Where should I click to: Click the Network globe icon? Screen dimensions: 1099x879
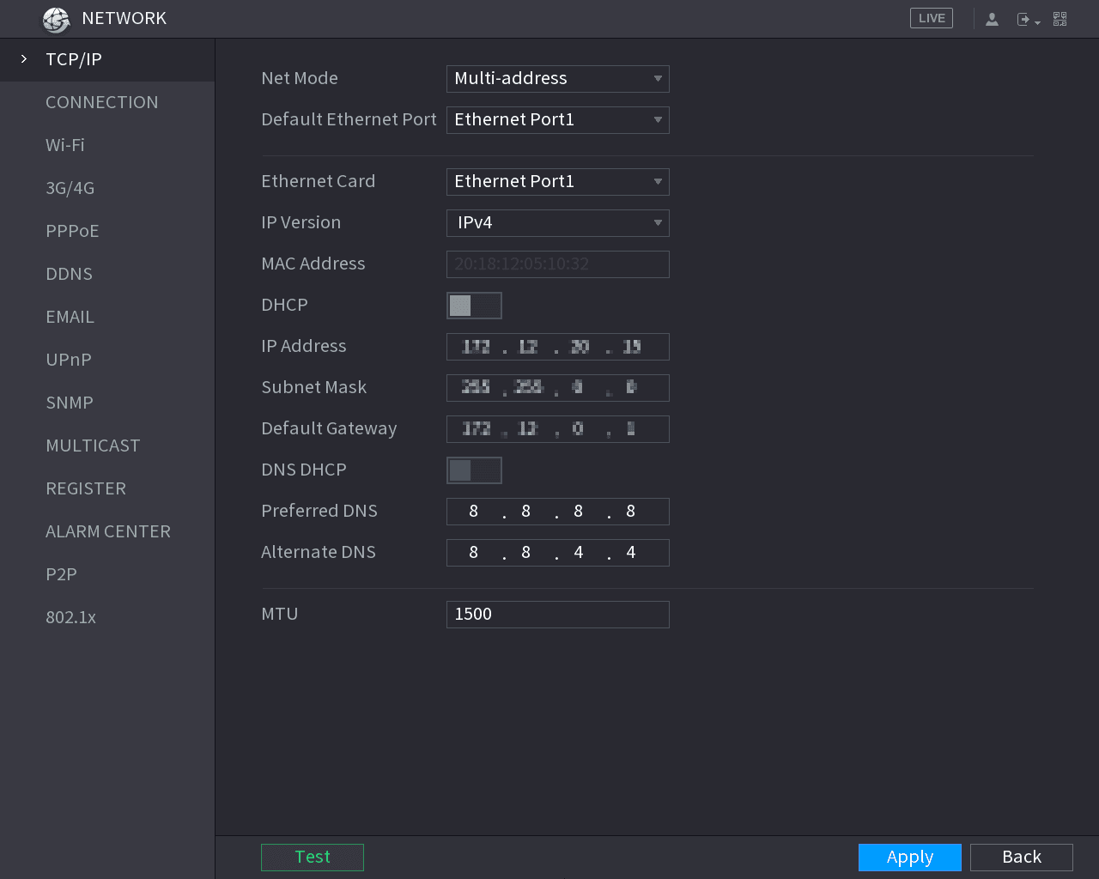57,19
